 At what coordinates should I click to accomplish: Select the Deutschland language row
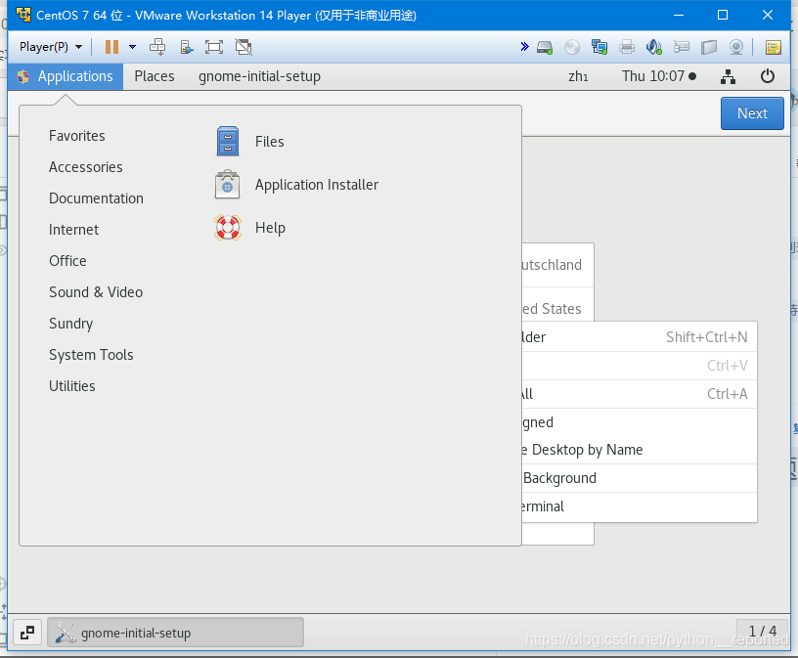click(557, 265)
